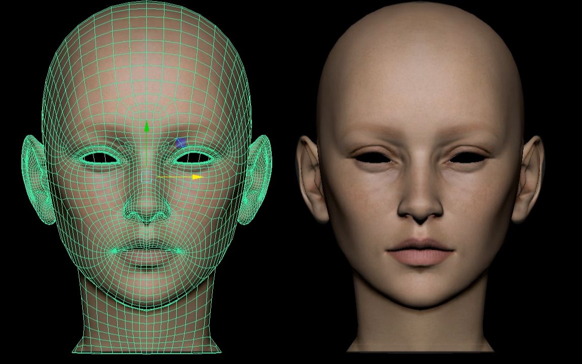The width and height of the screenshot is (582, 364).
Task: Click the center square of the move manipulator
Action: click(x=147, y=177)
